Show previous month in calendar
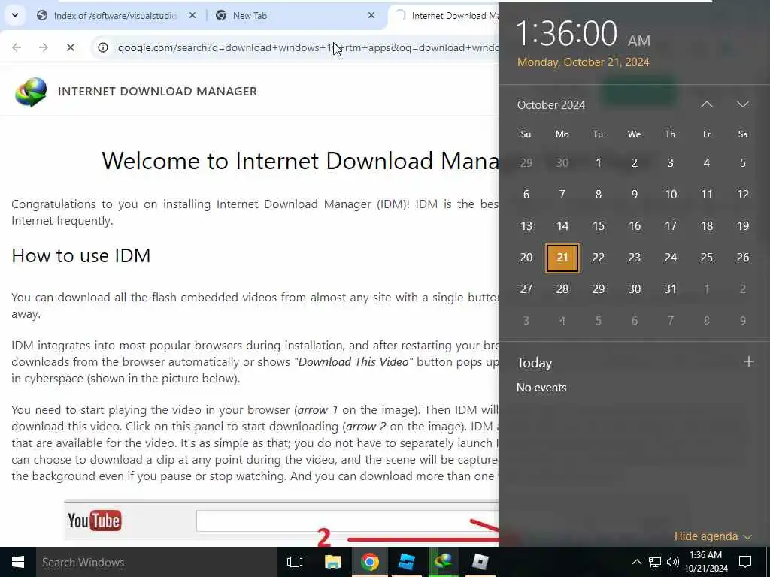Screen dimensions: 770x577 707,104
